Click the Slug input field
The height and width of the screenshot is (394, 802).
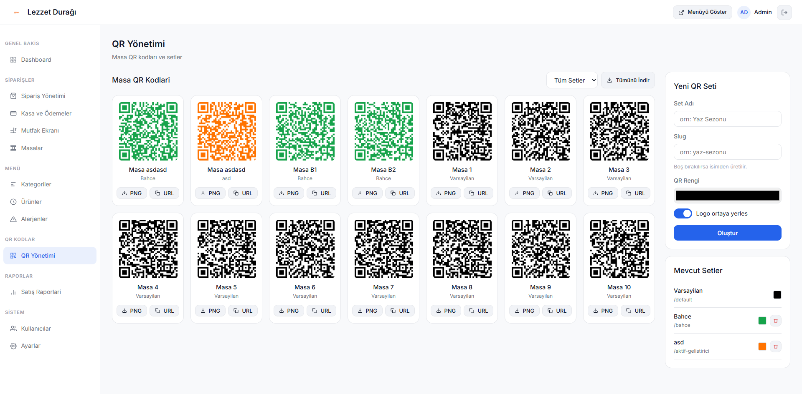point(727,152)
